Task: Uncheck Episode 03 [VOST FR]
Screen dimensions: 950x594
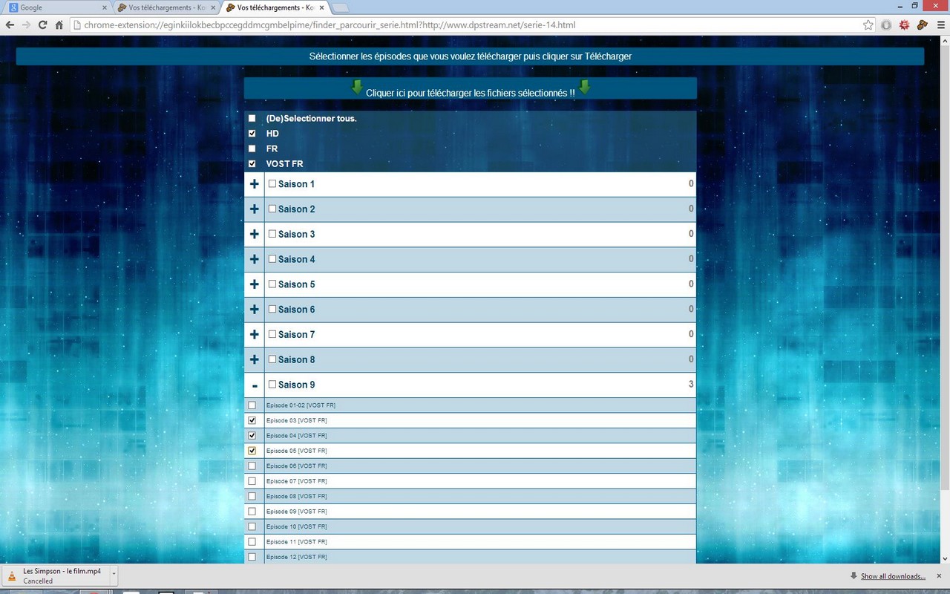Action: tap(252, 420)
